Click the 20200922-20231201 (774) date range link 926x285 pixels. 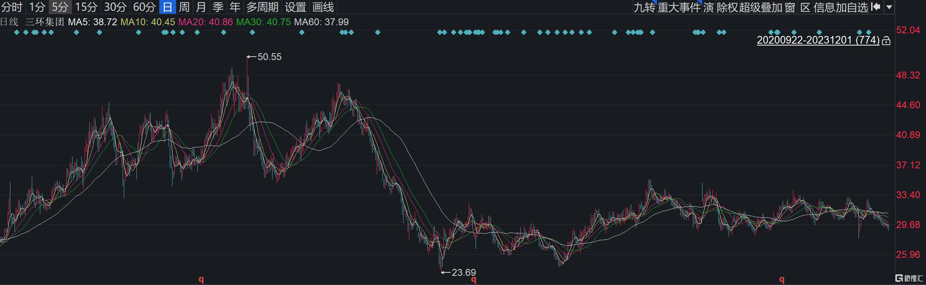click(x=818, y=40)
